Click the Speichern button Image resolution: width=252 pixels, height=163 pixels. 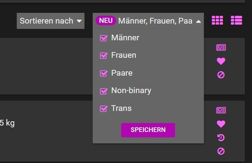click(x=148, y=130)
